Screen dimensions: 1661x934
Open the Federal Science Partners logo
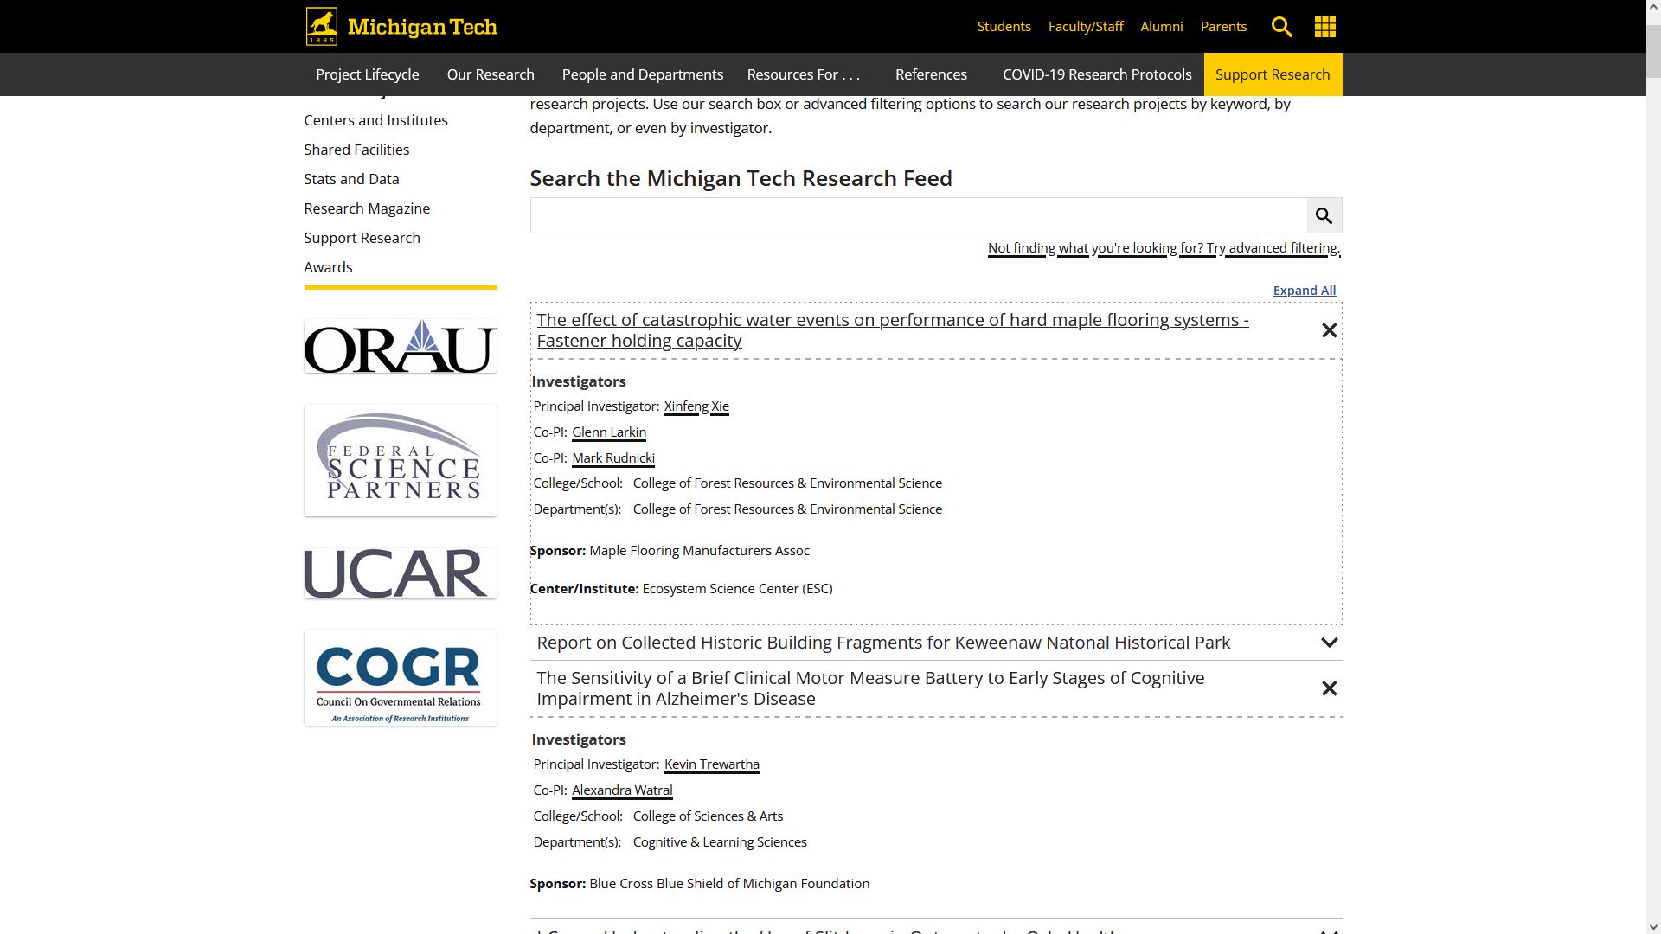(x=400, y=460)
